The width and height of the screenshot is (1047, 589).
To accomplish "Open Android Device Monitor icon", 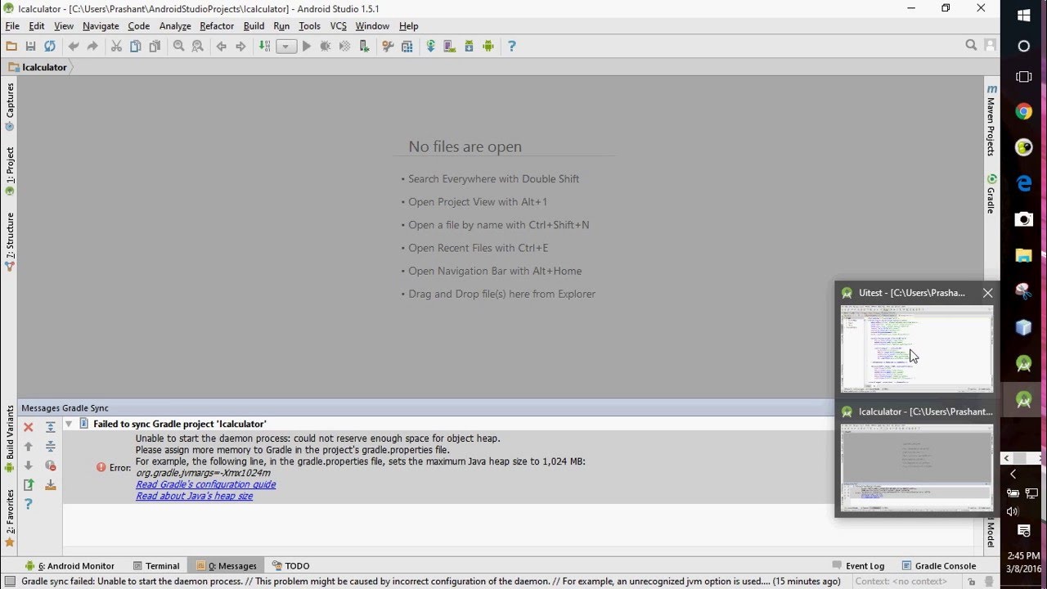I will [x=488, y=47].
